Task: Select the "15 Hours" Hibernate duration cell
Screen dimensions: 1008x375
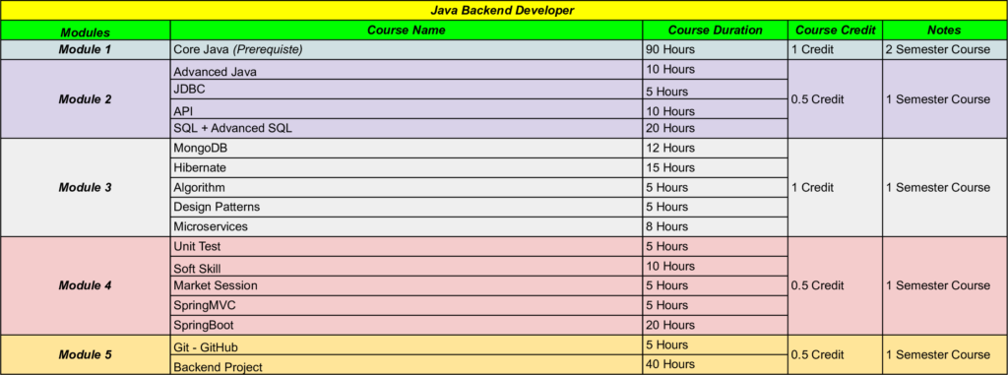Action: [716, 168]
